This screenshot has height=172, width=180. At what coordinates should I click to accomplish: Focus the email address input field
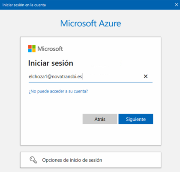[x=90, y=77]
